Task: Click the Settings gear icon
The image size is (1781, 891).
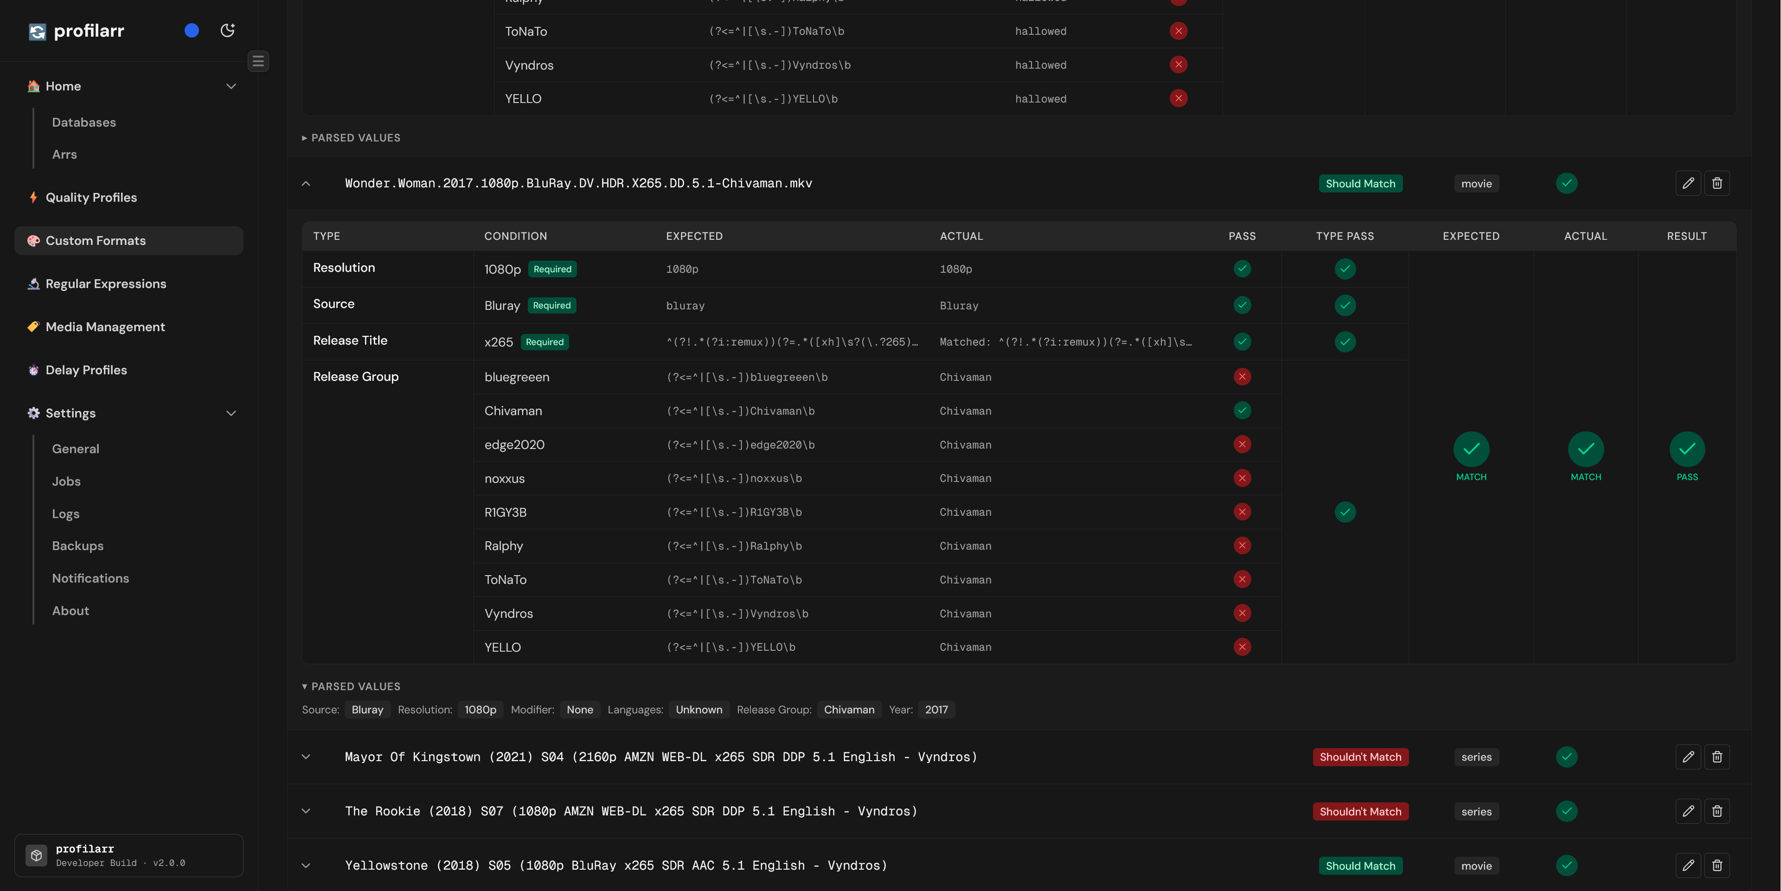Action: pyautogui.click(x=33, y=413)
